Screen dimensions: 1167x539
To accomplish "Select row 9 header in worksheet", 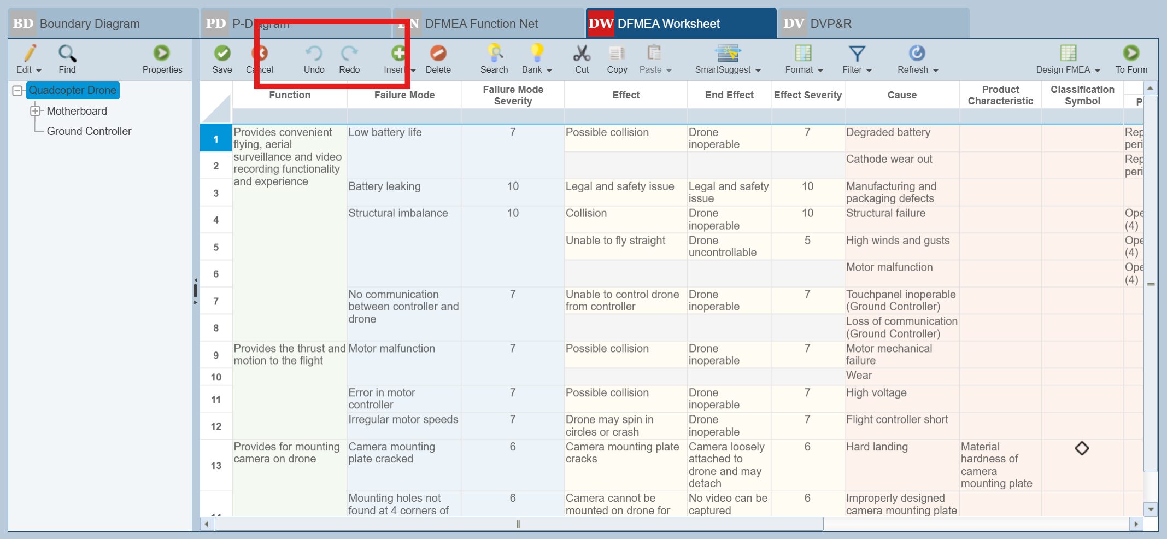I will 216,355.
